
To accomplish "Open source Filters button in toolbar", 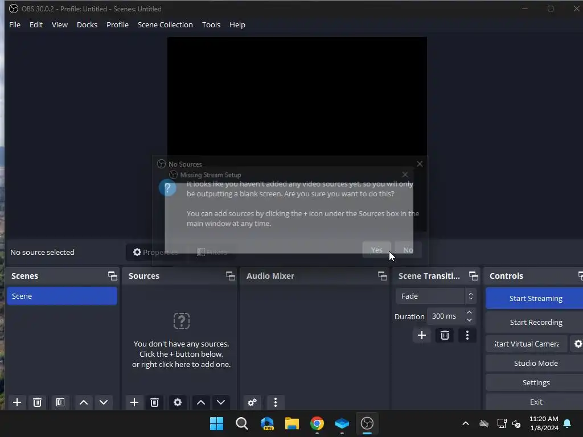I will (x=212, y=252).
